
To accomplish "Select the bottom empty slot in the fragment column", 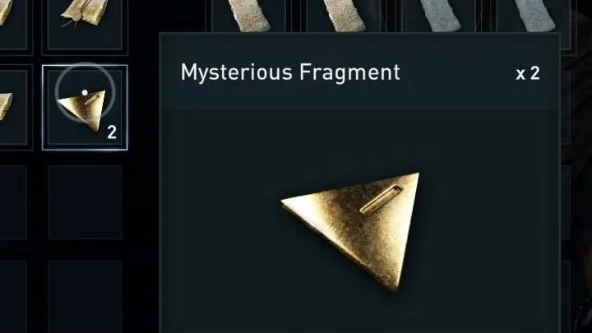I will [x=85, y=297].
